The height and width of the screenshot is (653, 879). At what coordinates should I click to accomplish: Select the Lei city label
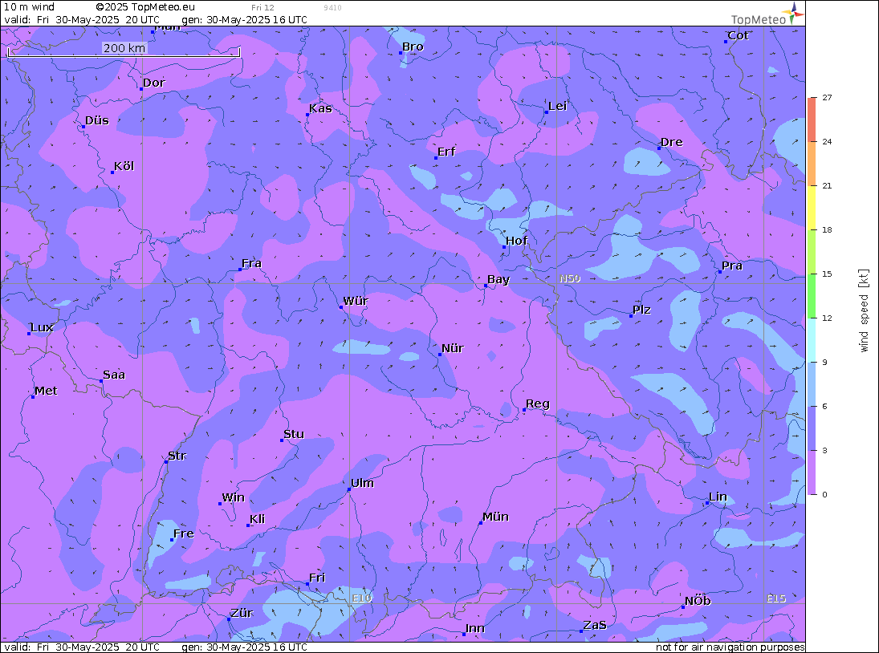(x=558, y=107)
